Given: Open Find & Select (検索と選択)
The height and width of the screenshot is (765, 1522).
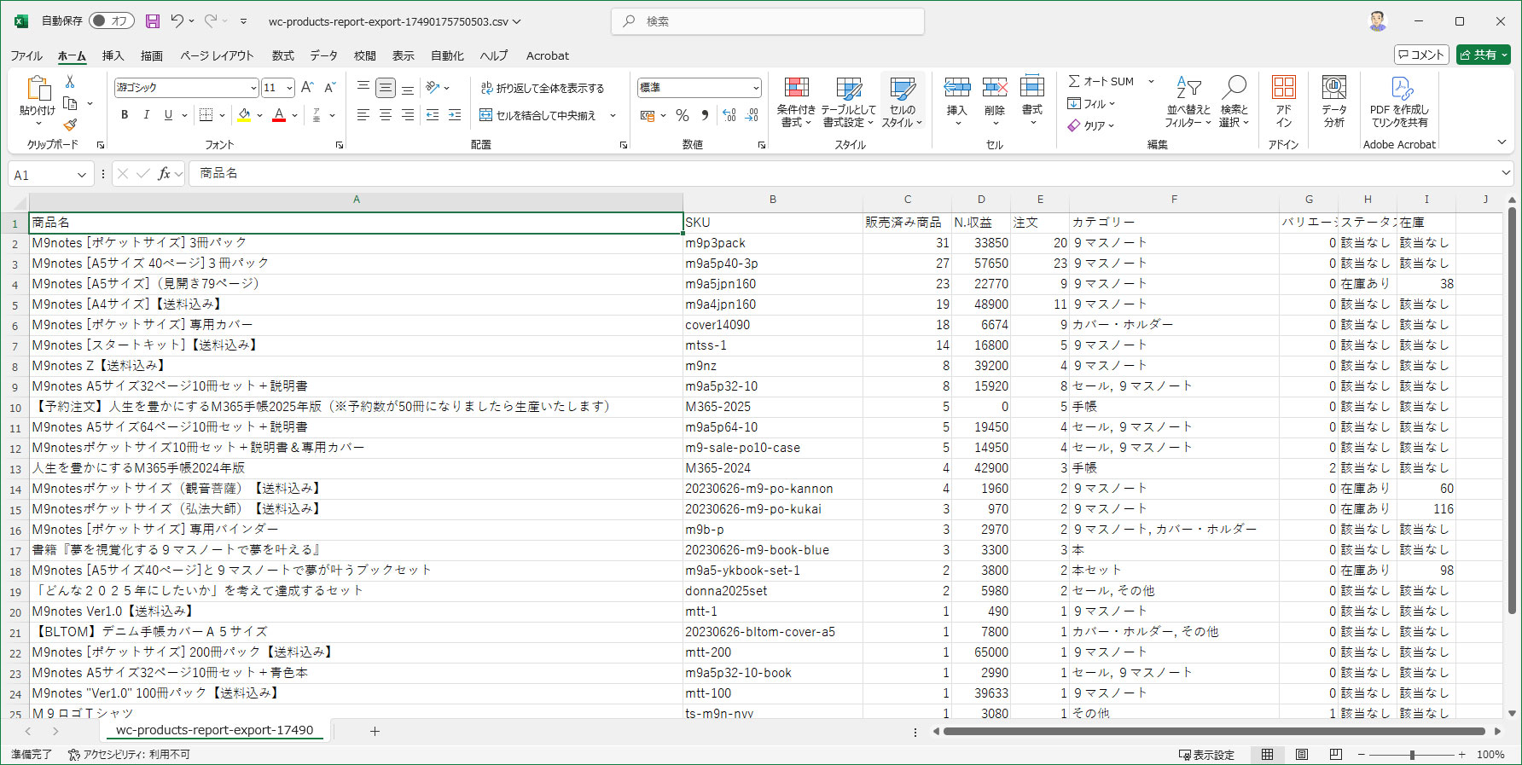Looking at the screenshot, I should 1234,101.
